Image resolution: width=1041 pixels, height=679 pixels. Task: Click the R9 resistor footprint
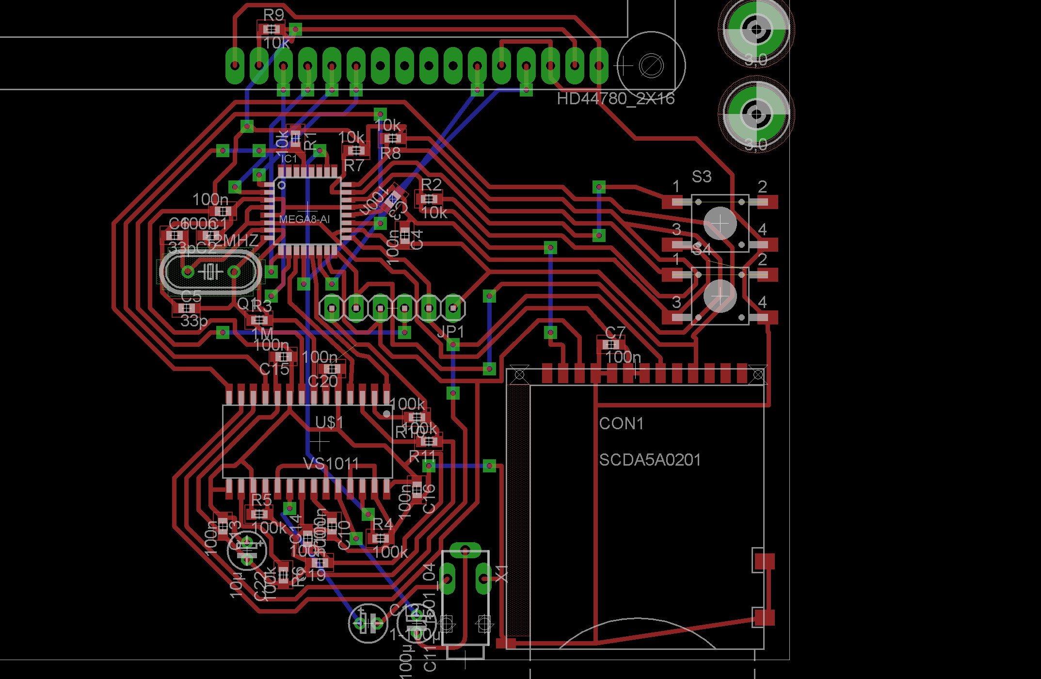coord(272,30)
